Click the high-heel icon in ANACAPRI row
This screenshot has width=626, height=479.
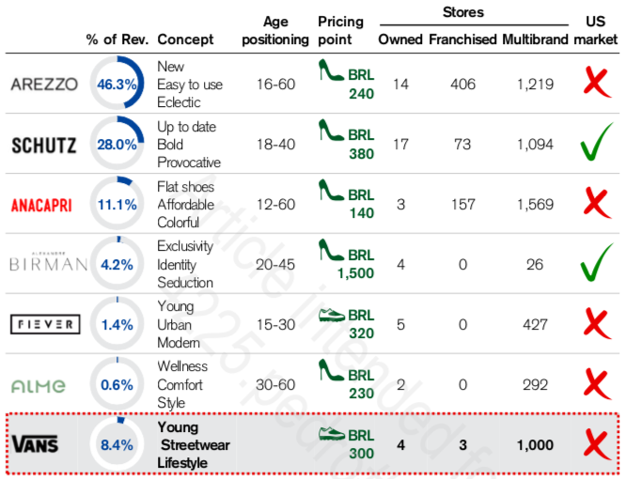(331, 190)
